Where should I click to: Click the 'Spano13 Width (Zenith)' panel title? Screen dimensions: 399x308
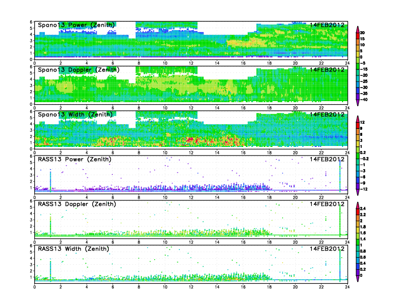(x=75, y=115)
